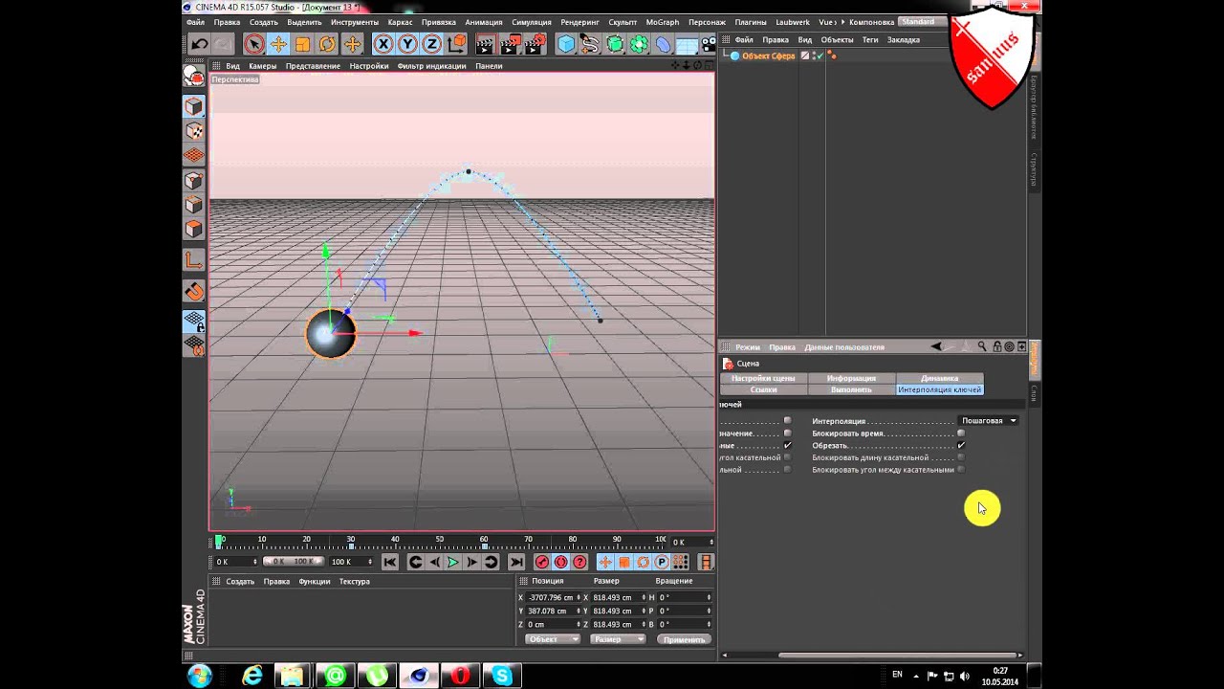Click attribute manager search magnifier icon
Image resolution: width=1224 pixels, height=689 pixels.
(x=982, y=346)
